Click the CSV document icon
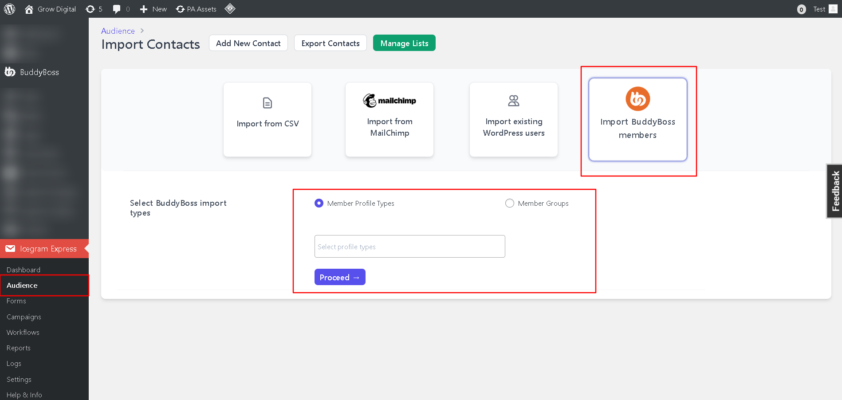Image resolution: width=842 pixels, height=400 pixels. pos(268,103)
